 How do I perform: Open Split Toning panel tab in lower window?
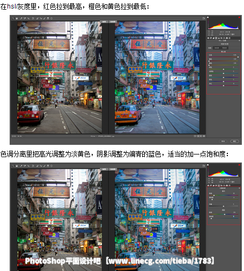pos(219,185)
